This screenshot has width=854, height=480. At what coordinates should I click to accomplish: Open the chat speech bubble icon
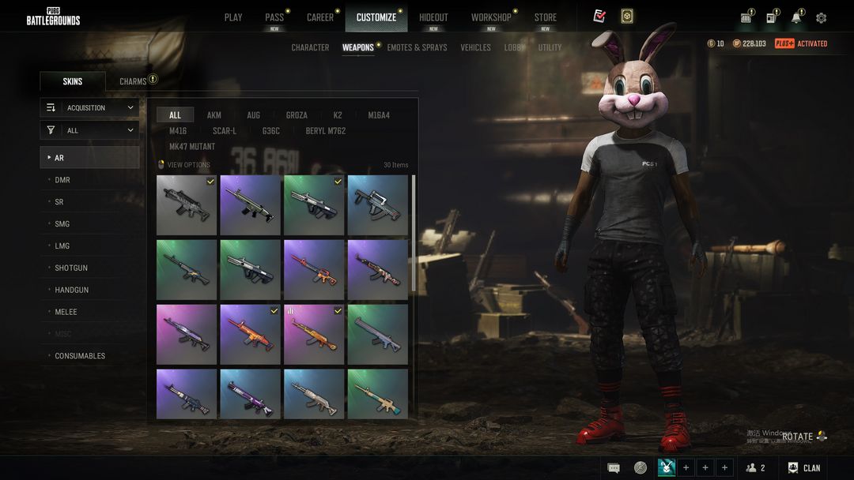coord(614,468)
